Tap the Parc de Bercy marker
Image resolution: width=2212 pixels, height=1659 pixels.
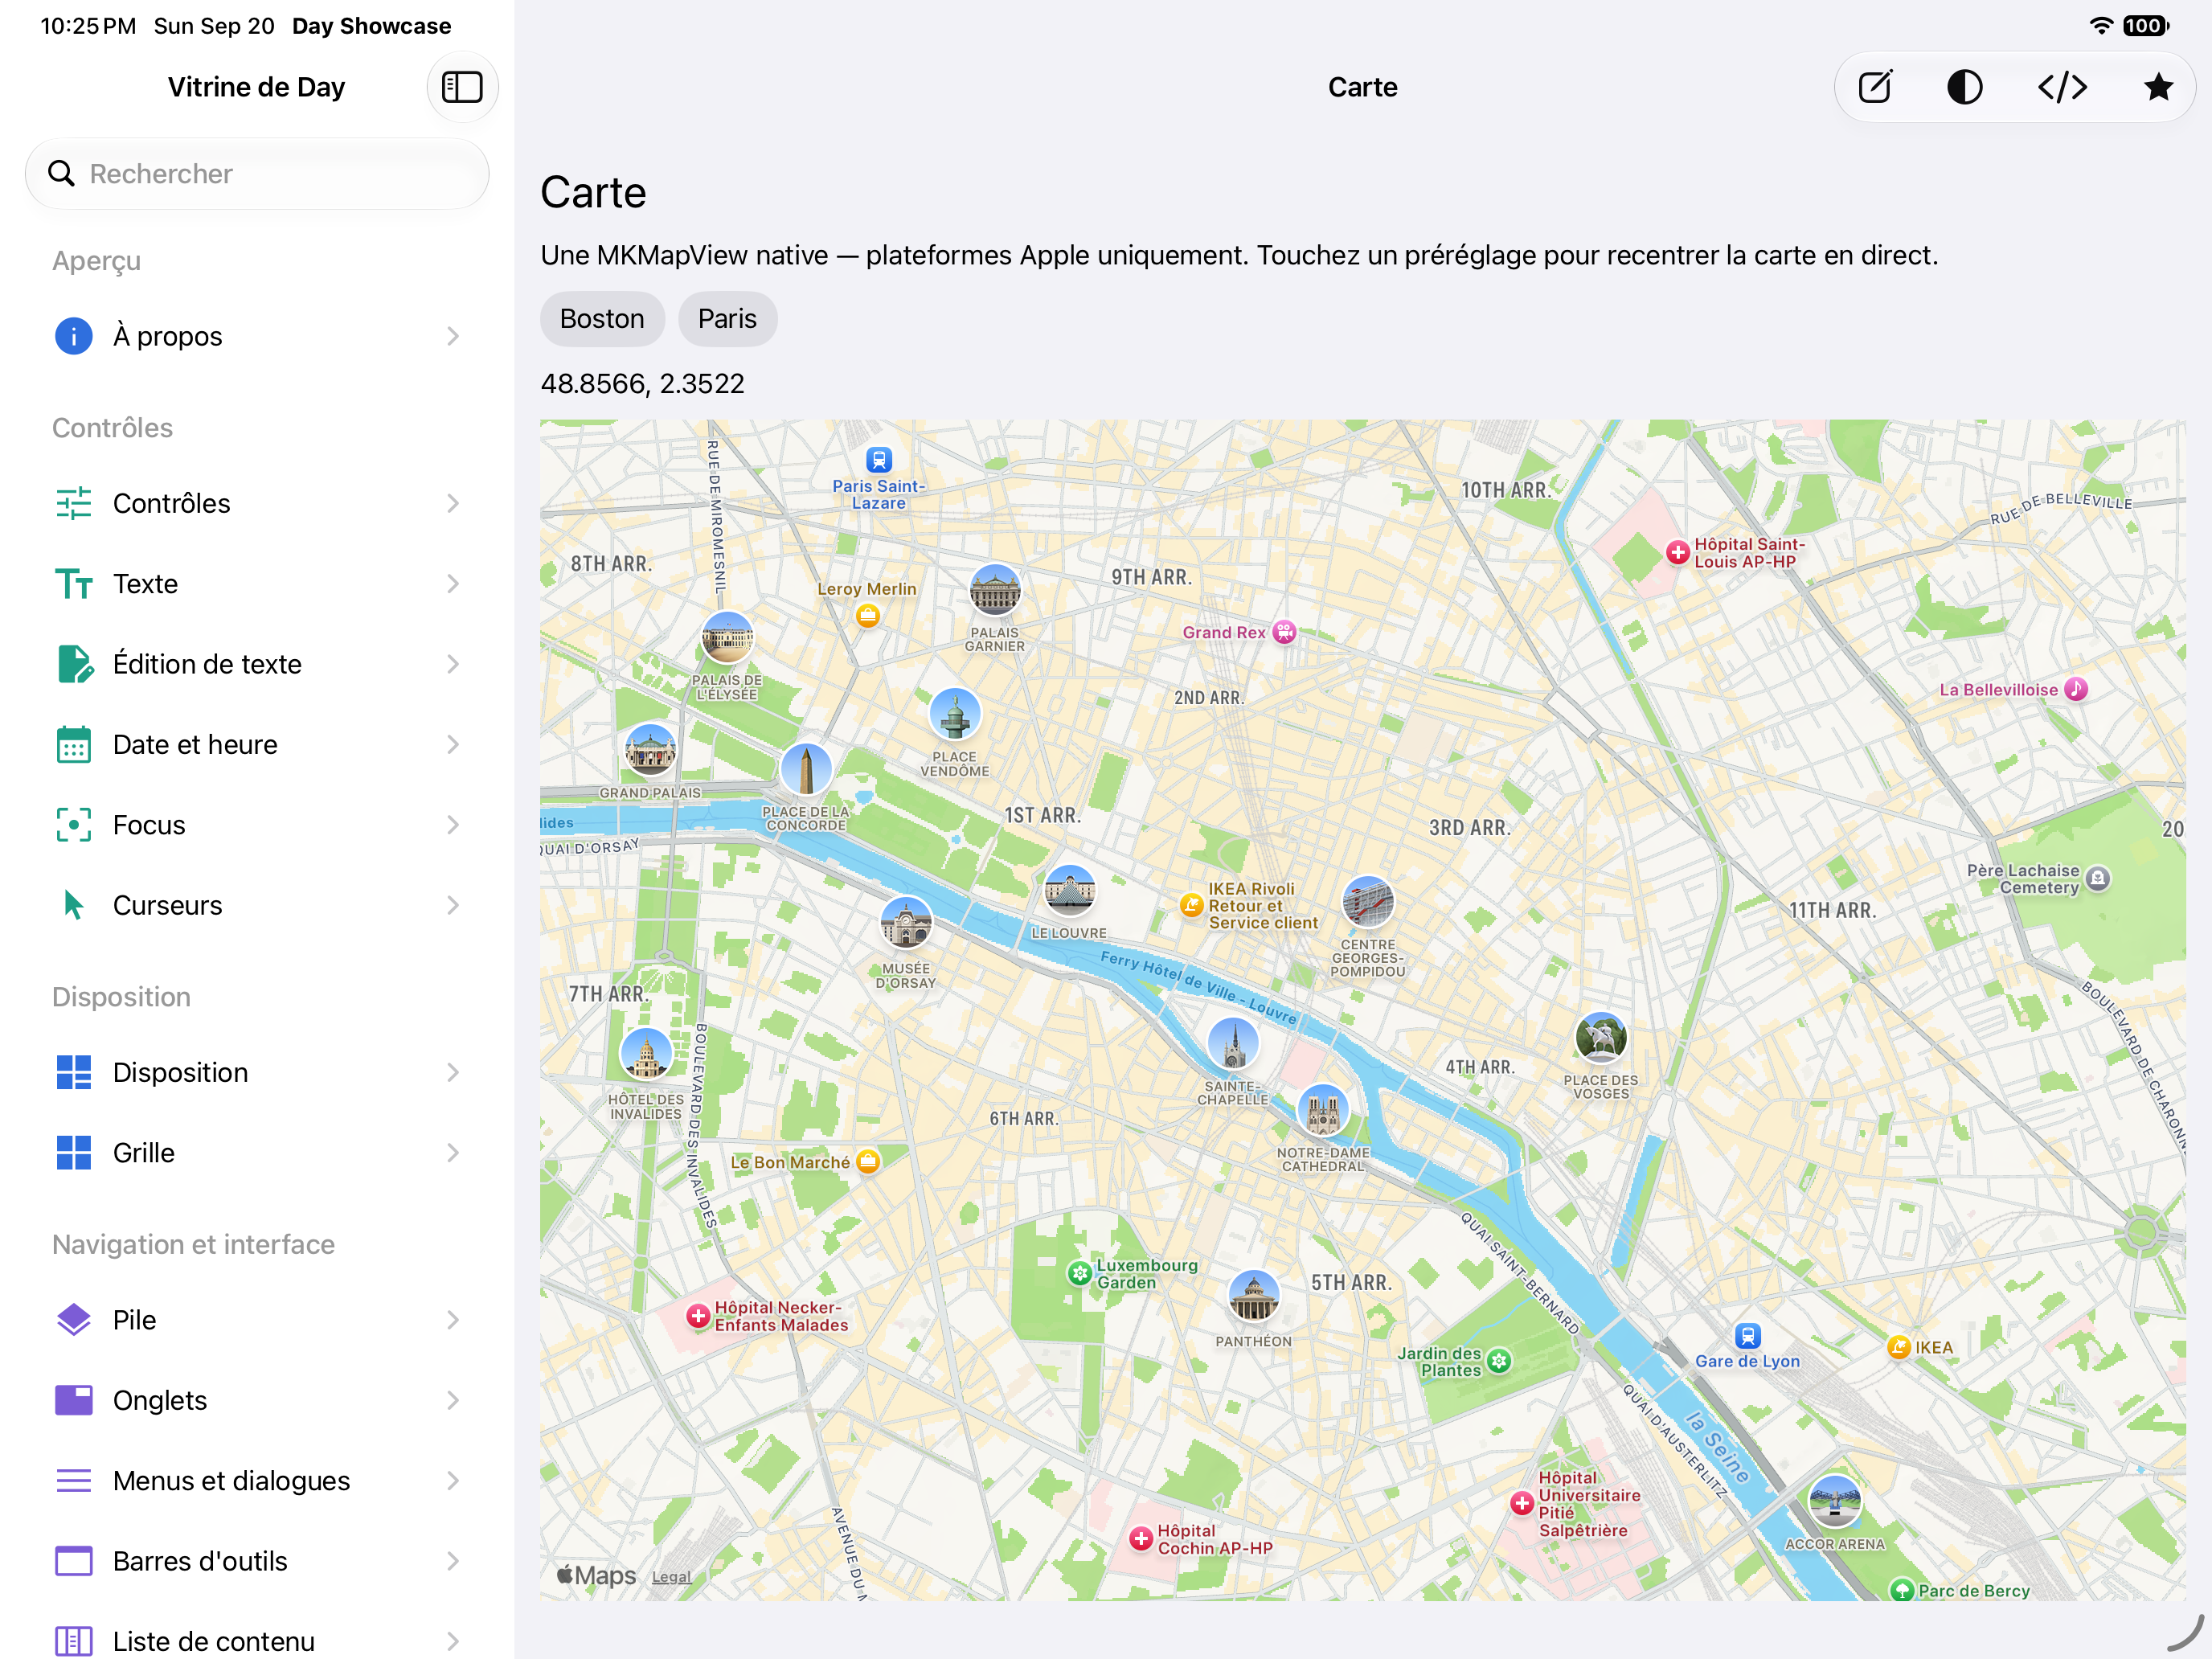click(x=1902, y=1590)
